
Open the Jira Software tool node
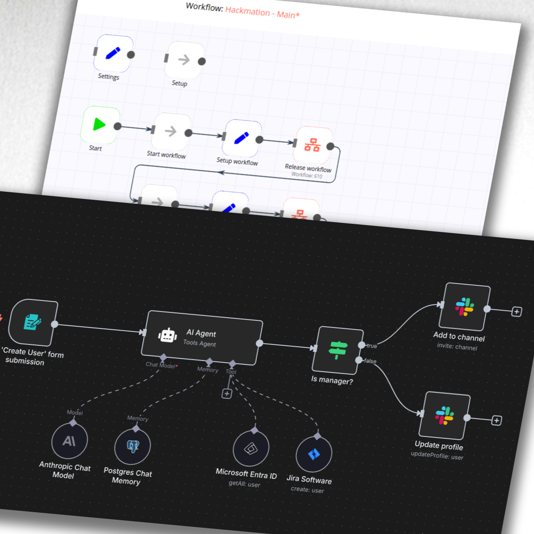(314, 454)
